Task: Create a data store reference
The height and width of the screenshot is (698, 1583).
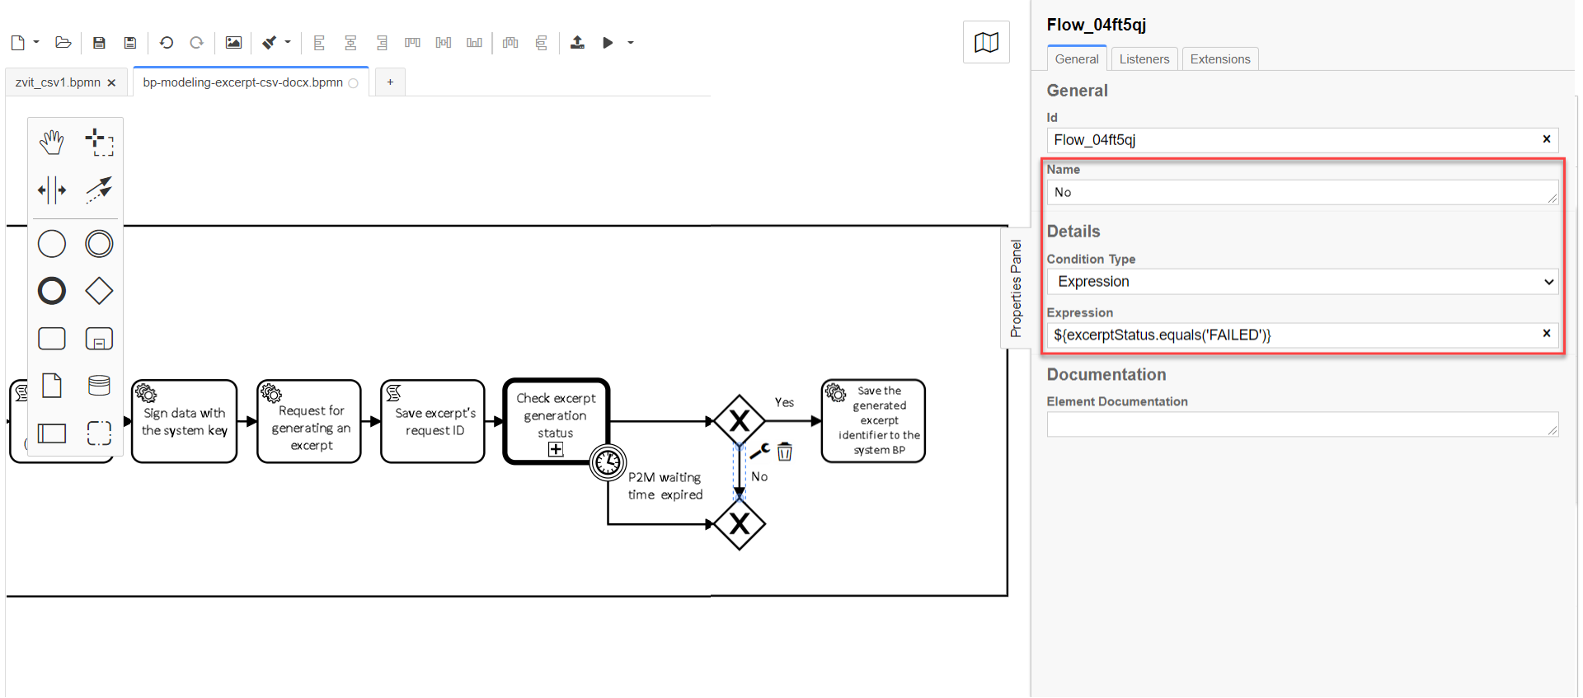Action: [x=99, y=386]
